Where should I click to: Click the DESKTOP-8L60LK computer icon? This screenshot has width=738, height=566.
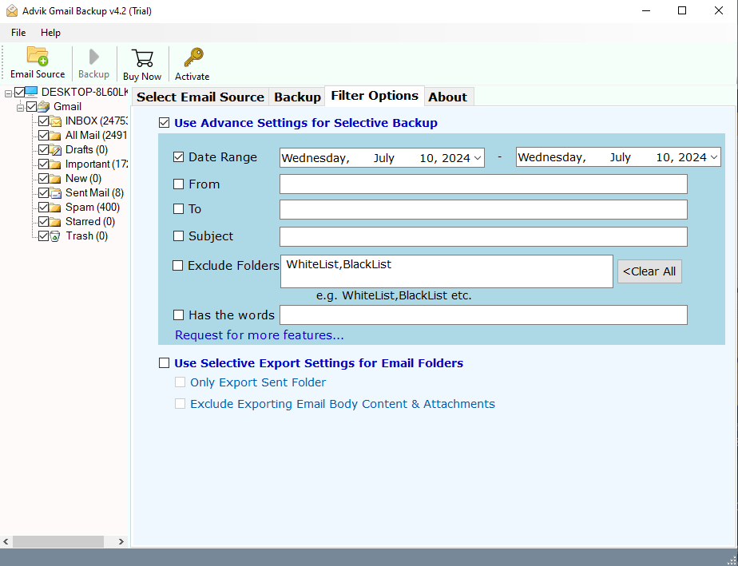tap(31, 92)
